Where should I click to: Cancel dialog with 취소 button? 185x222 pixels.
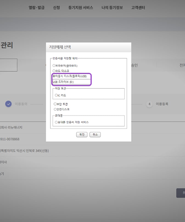coord(95,135)
